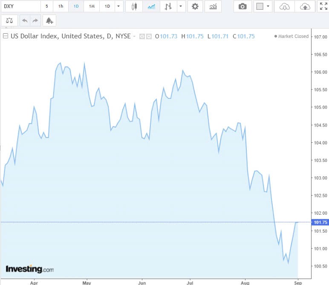Undo the last chart action
The image size is (329, 285).
pos(25,20)
